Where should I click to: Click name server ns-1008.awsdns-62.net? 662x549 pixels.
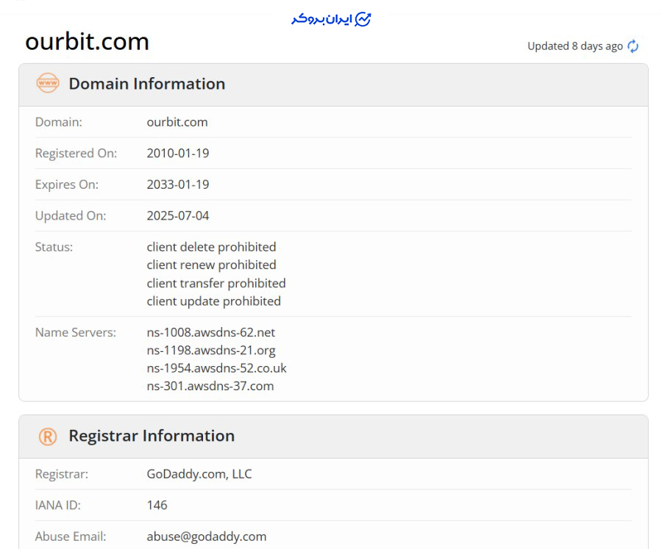click(x=210, y=332)
